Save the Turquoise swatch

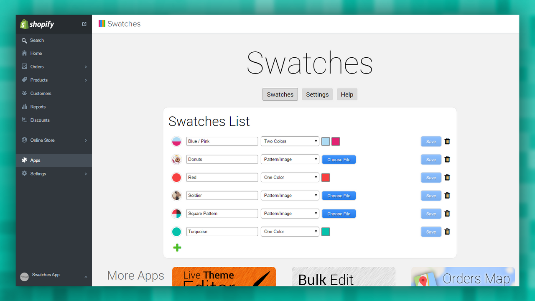431,232
